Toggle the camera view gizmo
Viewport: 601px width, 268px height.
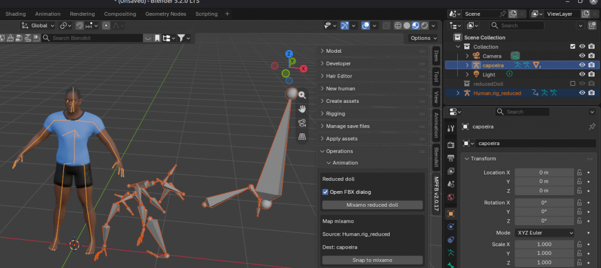[302, 123]
